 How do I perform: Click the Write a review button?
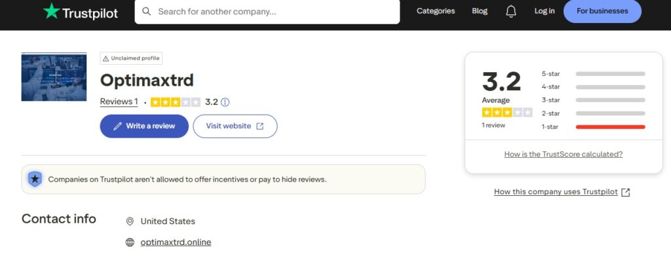(x=144, y=126)
